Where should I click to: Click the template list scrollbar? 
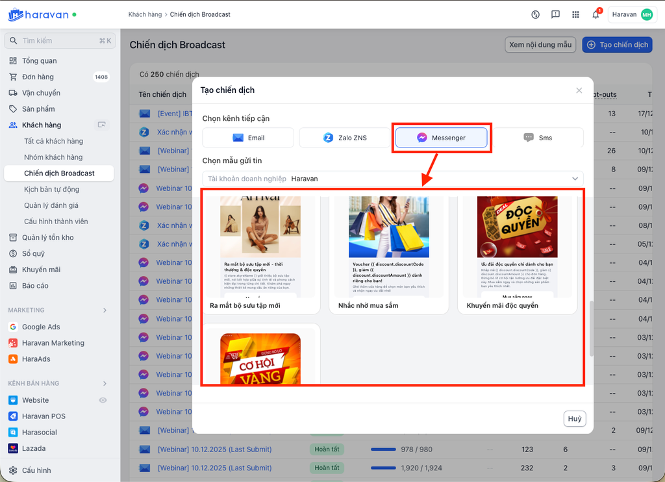coord(590,328)
